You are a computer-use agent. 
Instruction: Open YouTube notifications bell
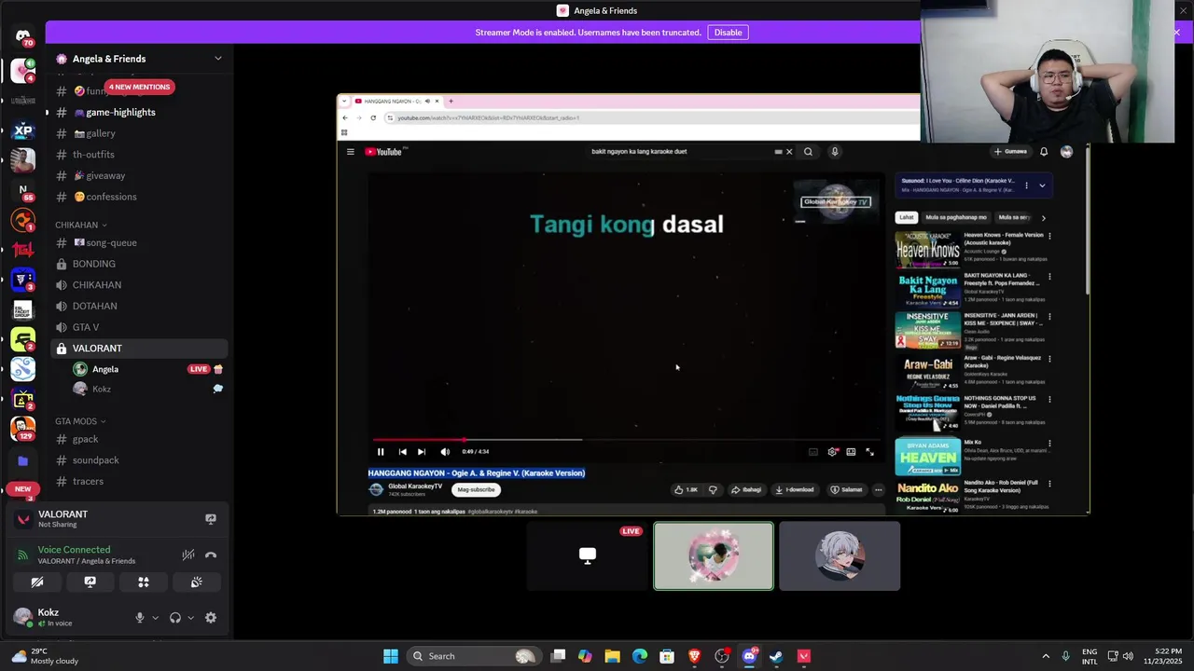[1044, 152]
